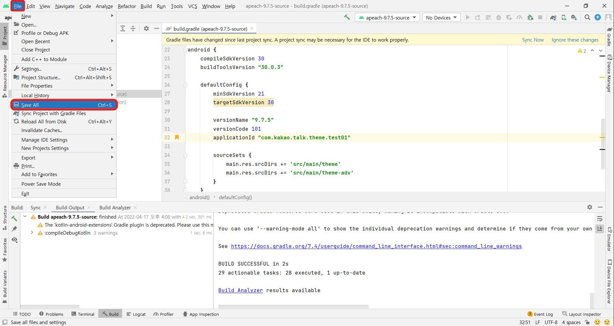Click Attach Debugger to Android Process icon
The image size is (614, 326).
[530, 18]
